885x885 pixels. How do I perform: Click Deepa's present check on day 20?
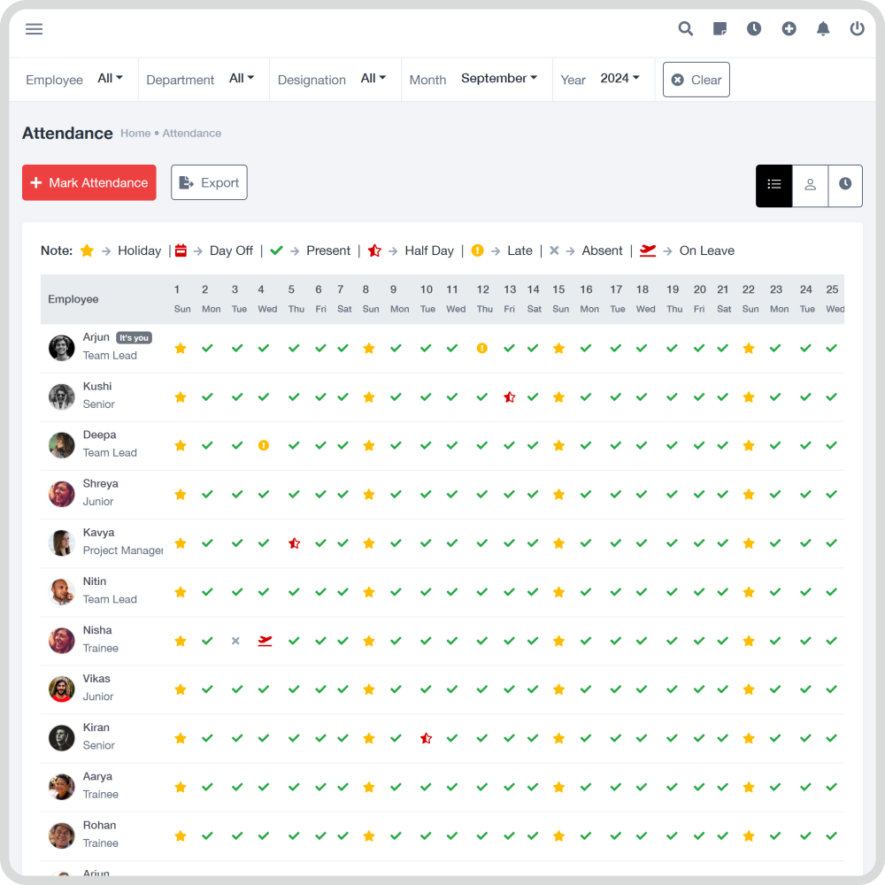click(699, 446)
